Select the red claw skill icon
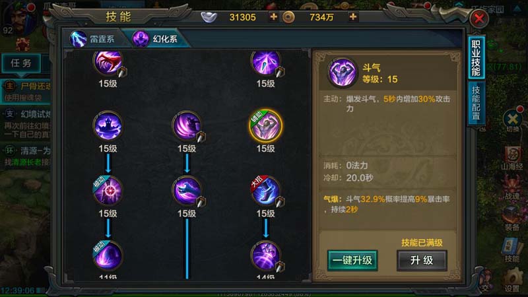 pyautogui.click(x=108, y=63)
